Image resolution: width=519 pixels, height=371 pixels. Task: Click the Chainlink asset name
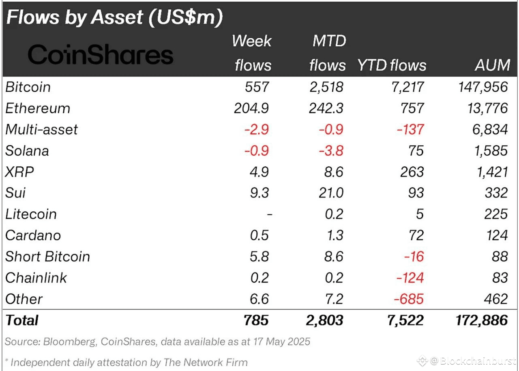point(36,278)
